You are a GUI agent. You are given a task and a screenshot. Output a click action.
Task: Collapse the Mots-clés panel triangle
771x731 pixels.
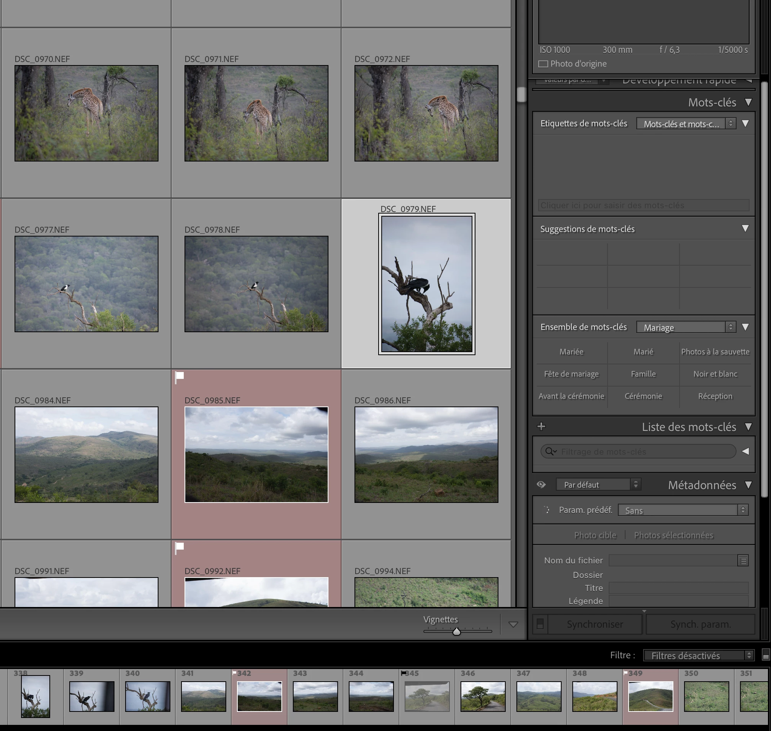[748, 103]
